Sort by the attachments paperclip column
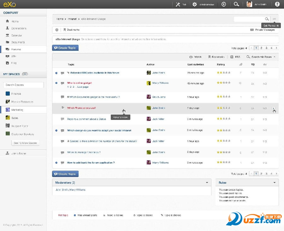Viewport: 284px width, 231px height. click(x=241, y=64)
